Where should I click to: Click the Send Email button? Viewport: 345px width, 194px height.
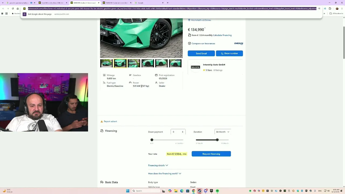(x=201, y=53)
